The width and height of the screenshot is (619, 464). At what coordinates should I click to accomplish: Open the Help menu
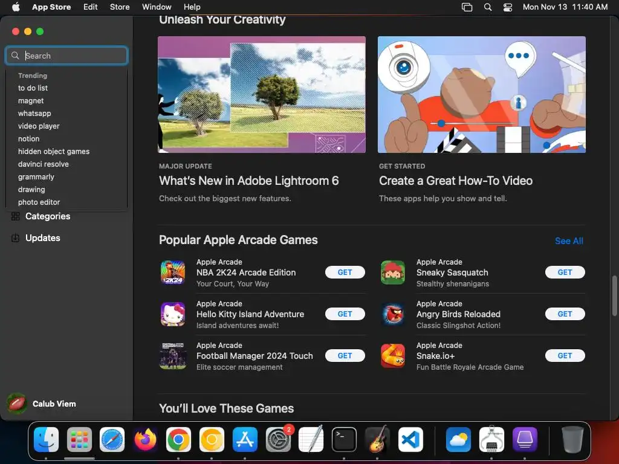[x=192, y=7]
